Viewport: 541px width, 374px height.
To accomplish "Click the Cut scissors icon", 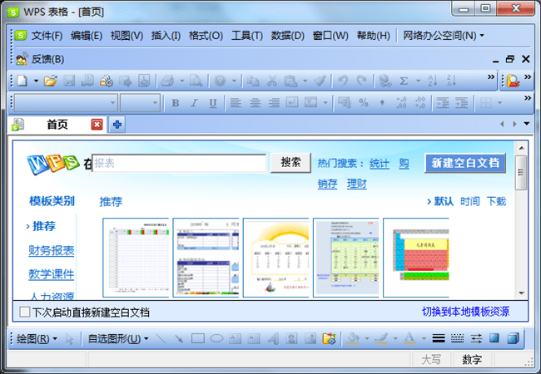I will coord(272,81).
